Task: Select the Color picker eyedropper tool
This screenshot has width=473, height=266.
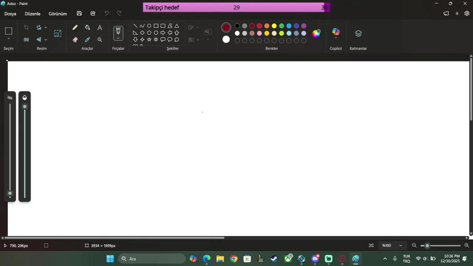Action: pos(88,40)
